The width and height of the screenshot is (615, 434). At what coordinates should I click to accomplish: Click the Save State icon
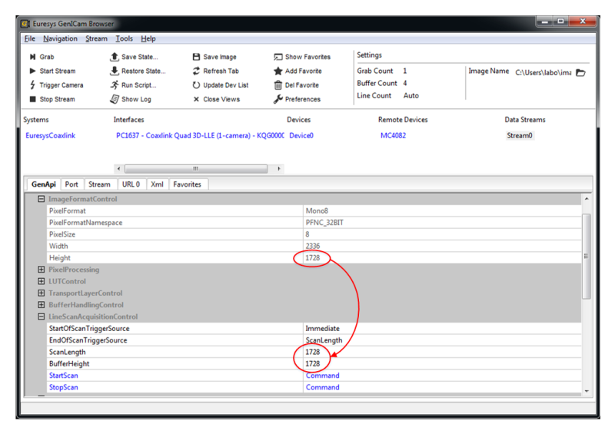point(114,57)
